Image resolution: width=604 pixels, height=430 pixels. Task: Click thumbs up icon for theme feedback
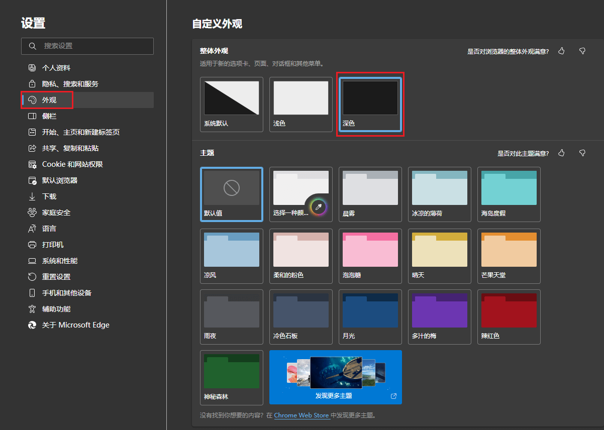click(561, 153)
